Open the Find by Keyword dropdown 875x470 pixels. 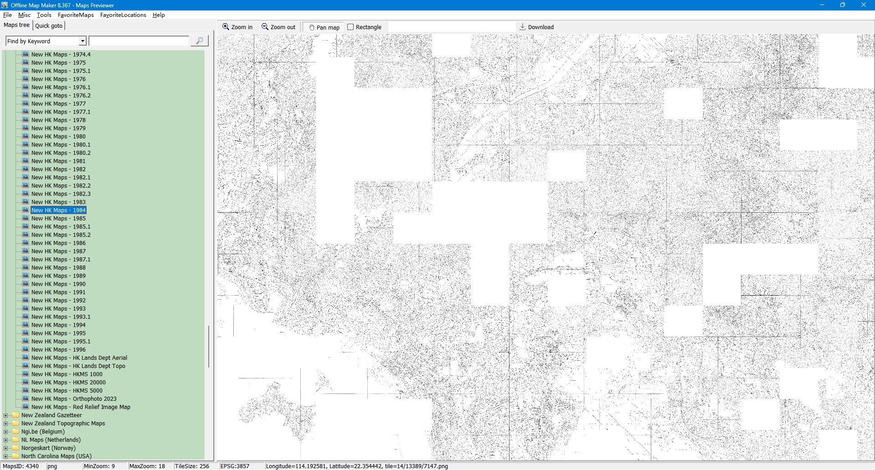(x=82, y=41)
